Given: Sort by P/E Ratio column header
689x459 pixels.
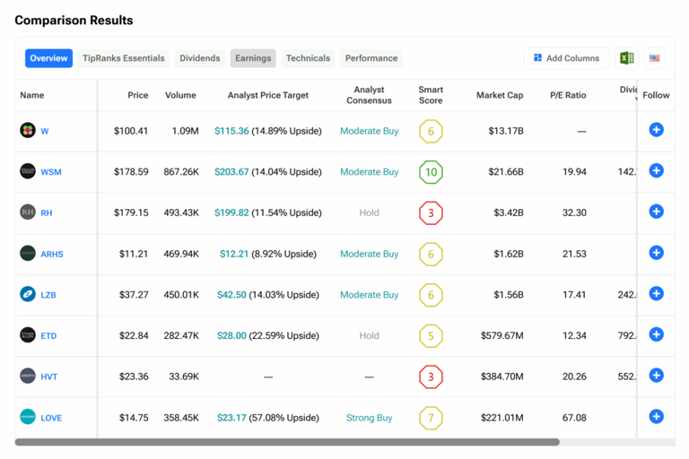Looking at the screenshot, I should coord(568,95).
